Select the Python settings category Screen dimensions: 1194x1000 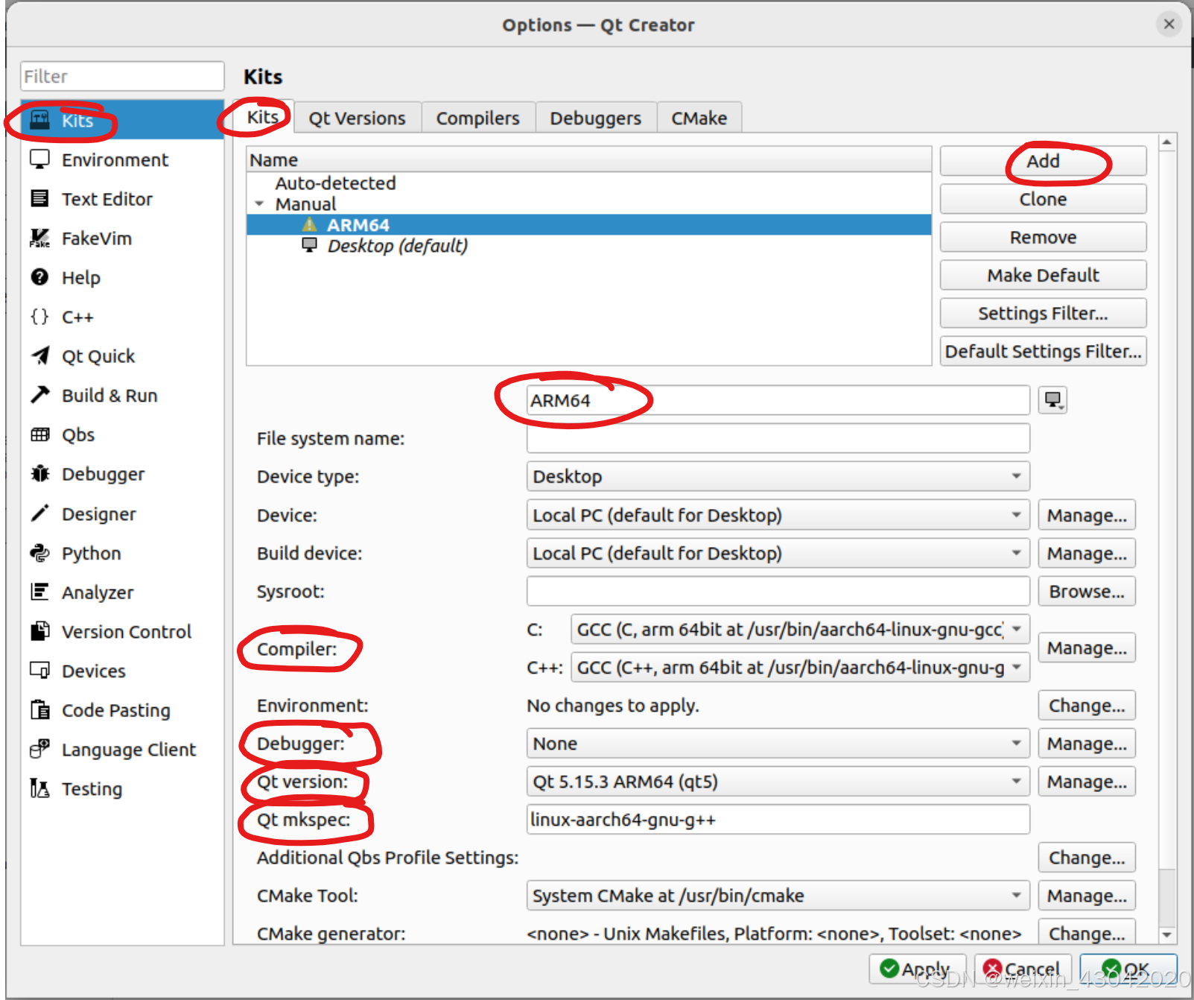click(90, 553)
